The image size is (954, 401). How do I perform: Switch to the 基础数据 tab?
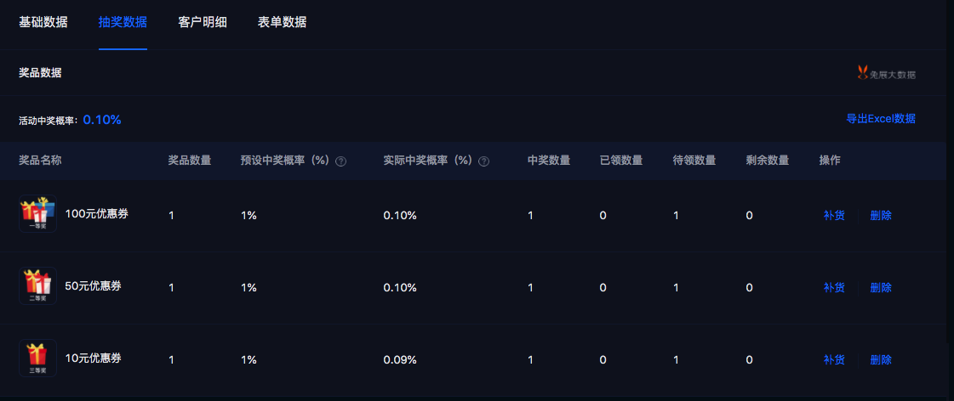point(43,22)
